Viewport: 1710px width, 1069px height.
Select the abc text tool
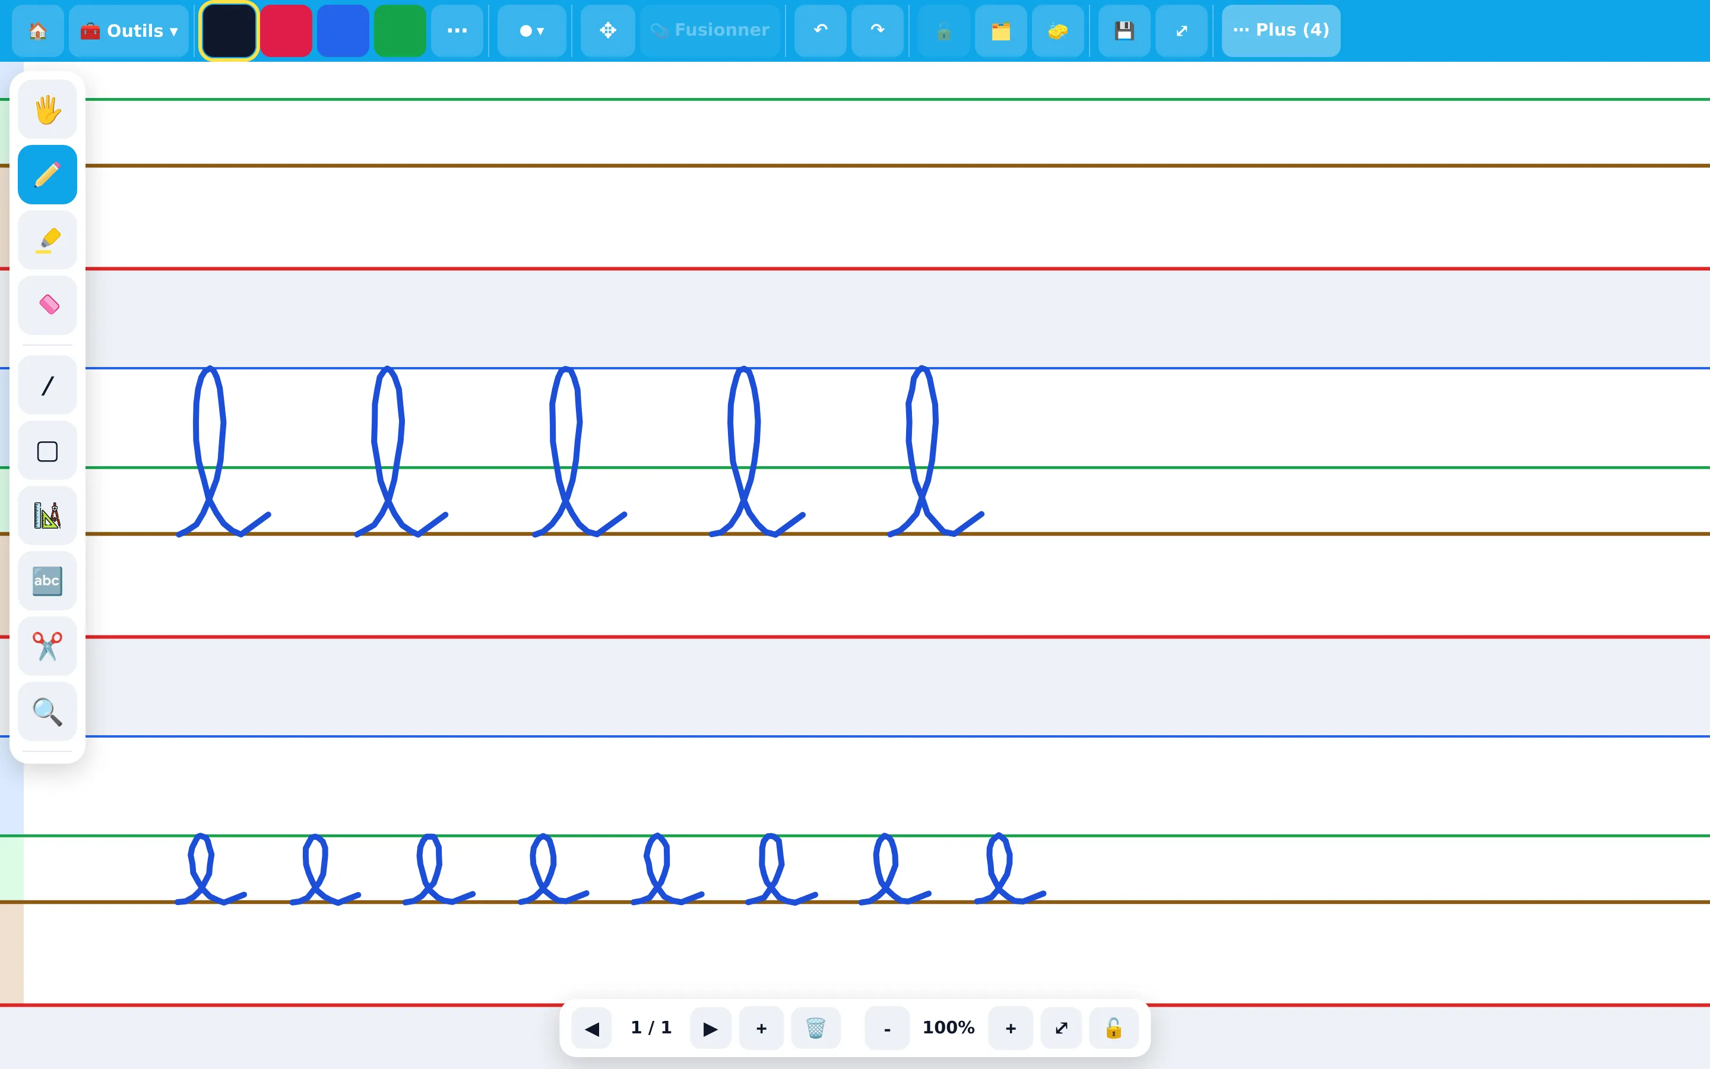point(47,581)
